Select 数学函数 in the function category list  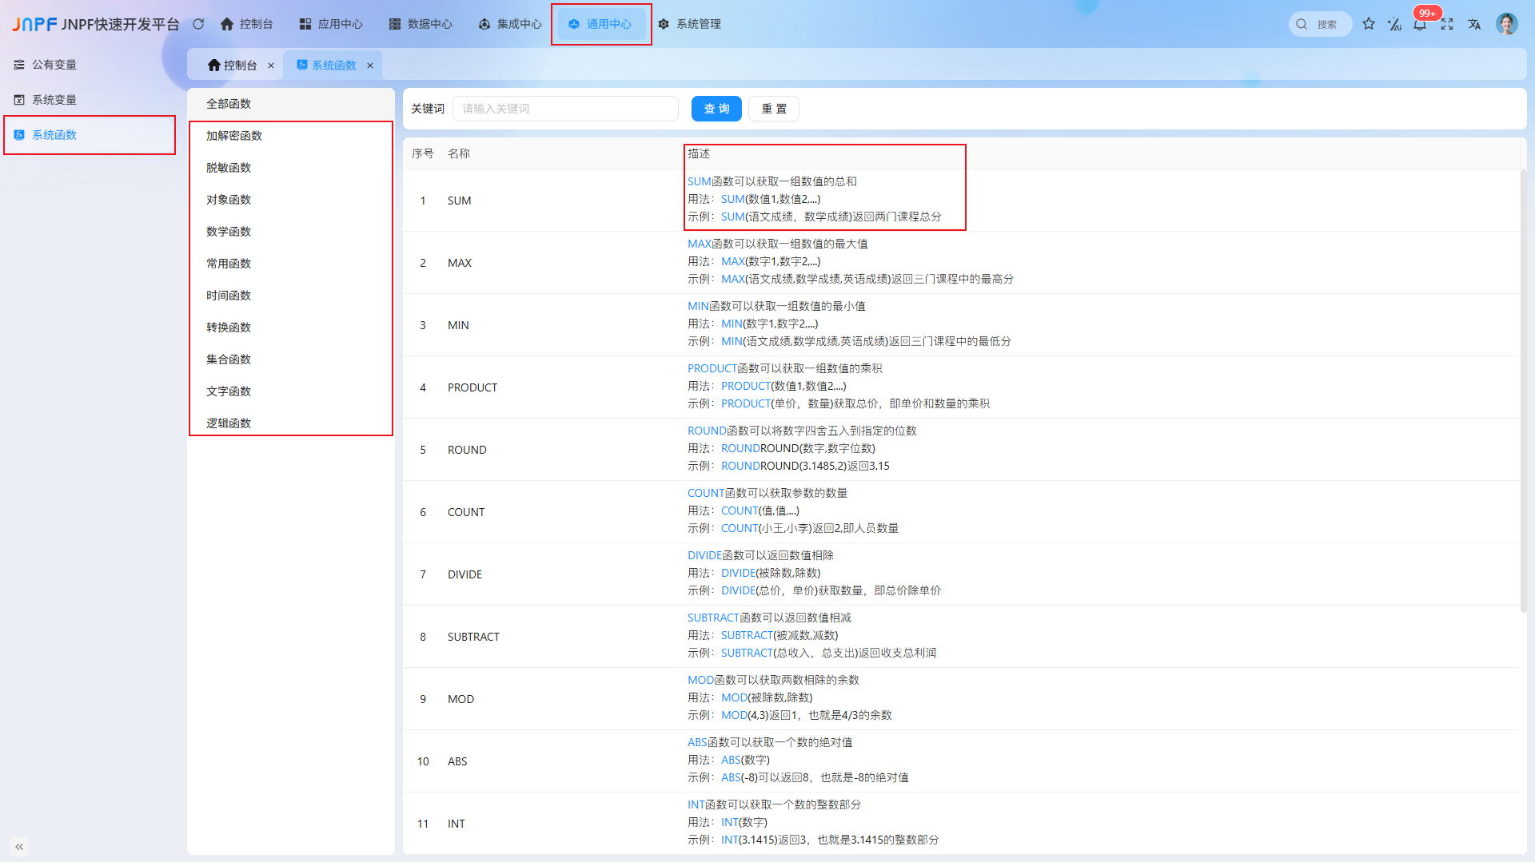click(229, 232)
